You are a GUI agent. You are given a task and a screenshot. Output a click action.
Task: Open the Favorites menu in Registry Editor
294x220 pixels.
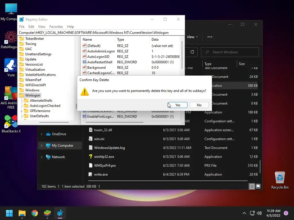point(56,27)
